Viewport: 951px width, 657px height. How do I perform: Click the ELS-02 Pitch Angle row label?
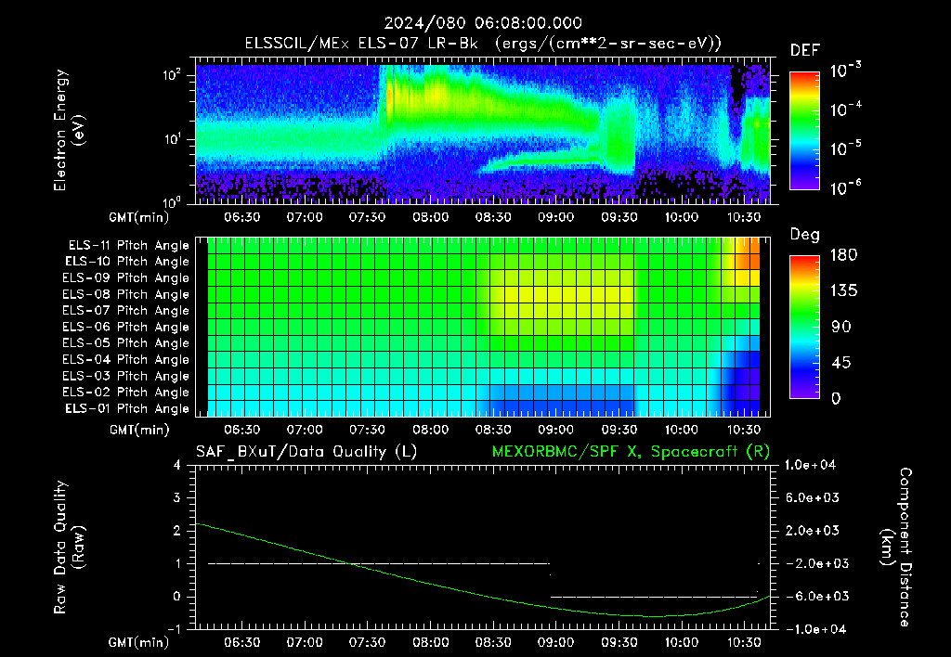pos(126,393)
